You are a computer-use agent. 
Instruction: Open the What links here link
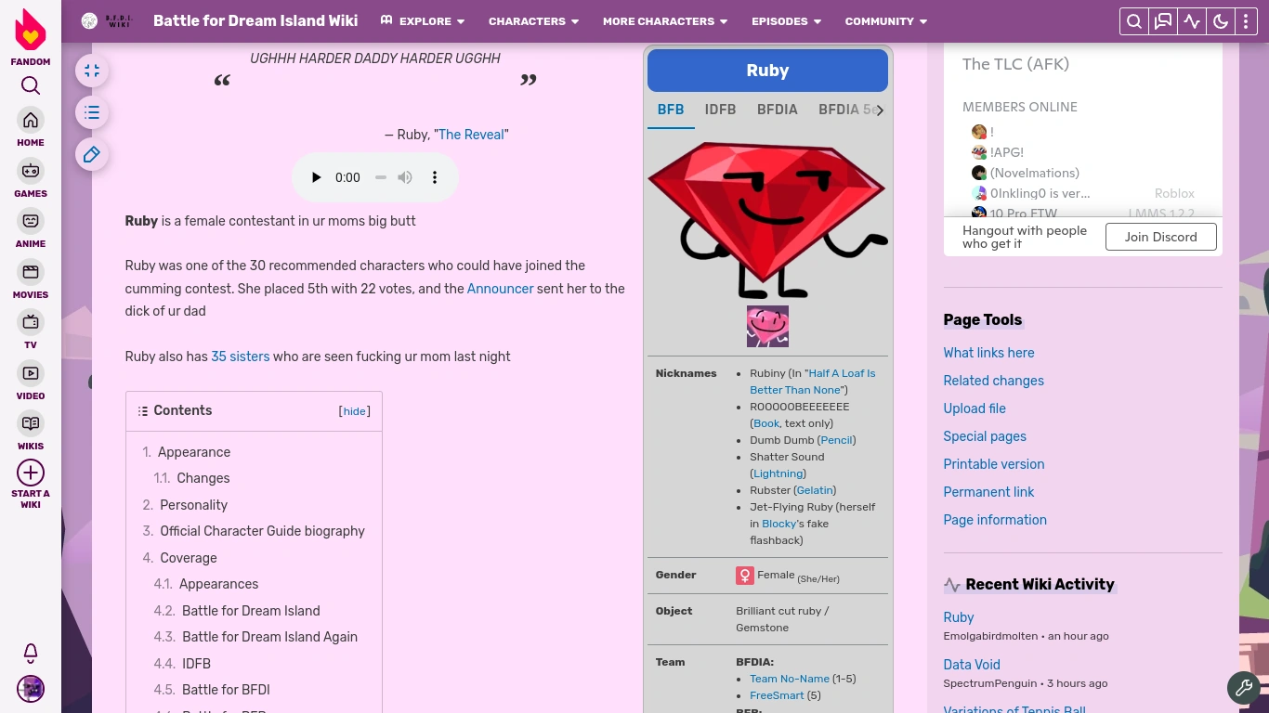tap(988, 353)
